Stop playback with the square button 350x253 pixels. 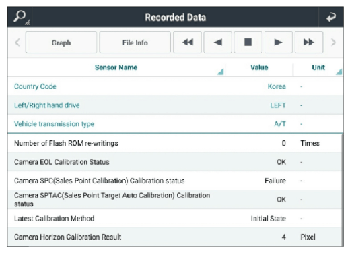(248, 43)
